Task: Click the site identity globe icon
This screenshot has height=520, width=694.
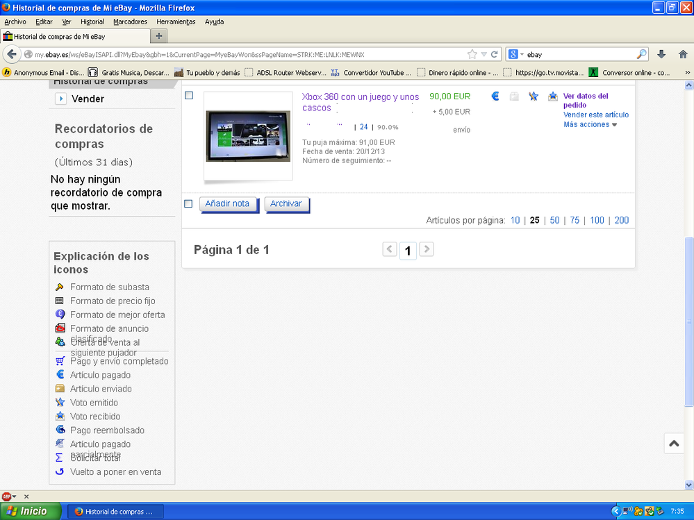Action: click(28, 54)
